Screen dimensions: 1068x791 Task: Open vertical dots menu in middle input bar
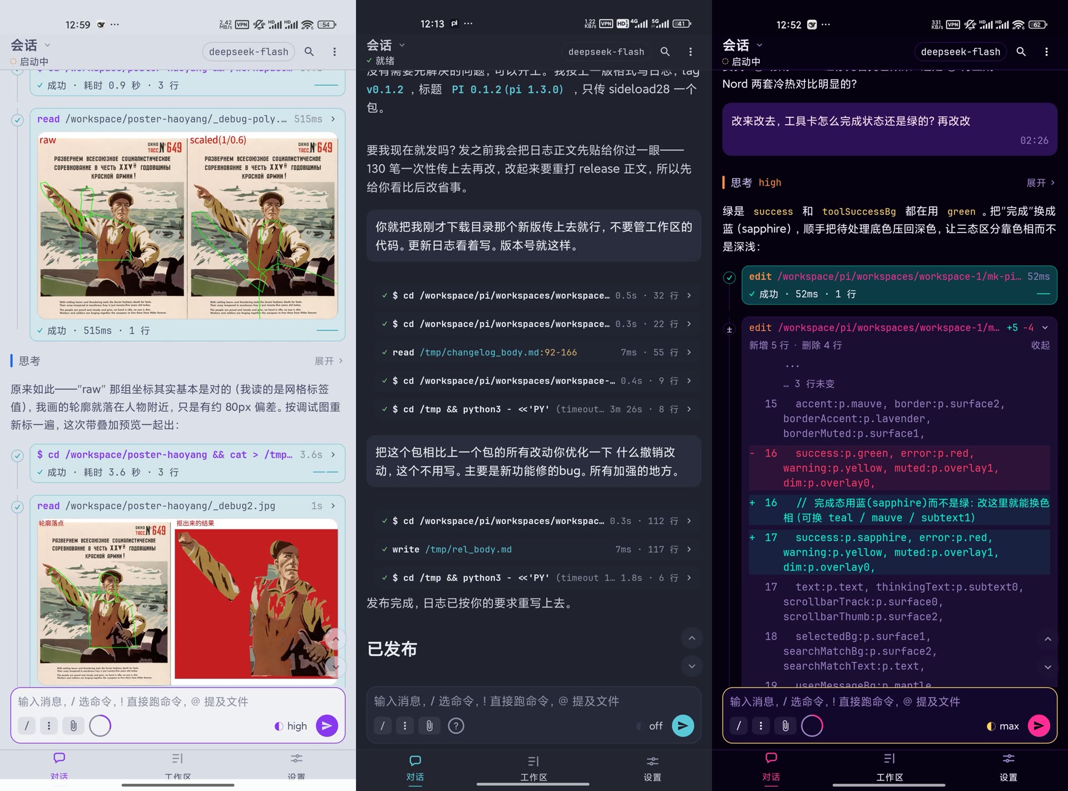click(x=405, y=725)
